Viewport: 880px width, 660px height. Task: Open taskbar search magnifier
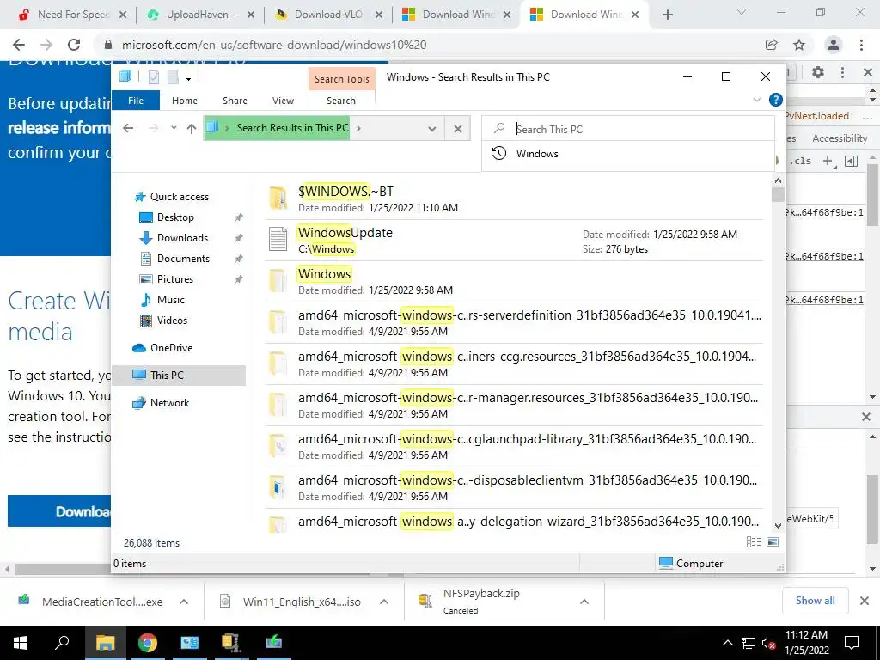click(61, 643)
